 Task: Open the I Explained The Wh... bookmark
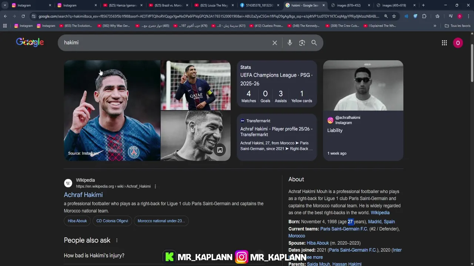(379, 26)
